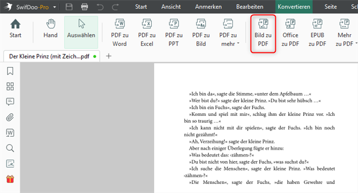Save the document with the disk icon
The image size is (358, 193).
pos(69,7)
